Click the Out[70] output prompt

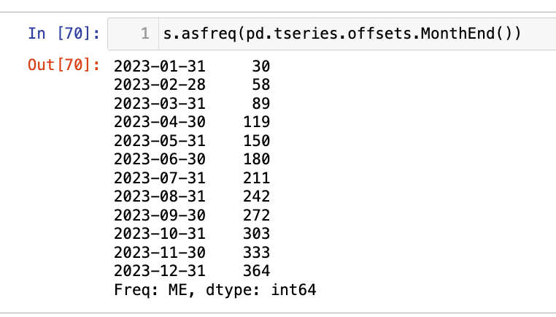63,66
